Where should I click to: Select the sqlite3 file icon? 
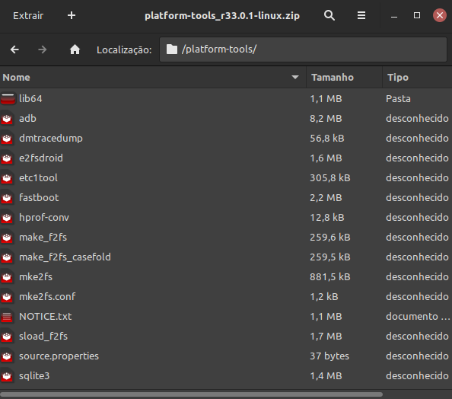[x=7, y=376]
